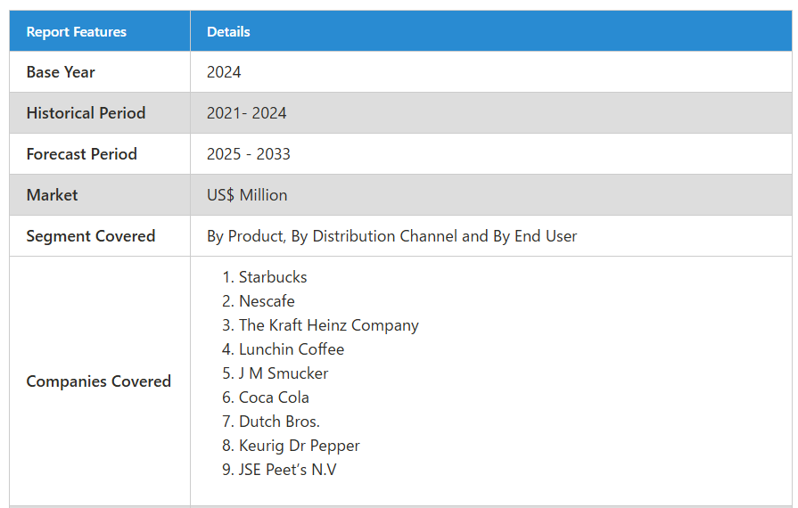This screenshot has height=508, width=798.
Task: Click list item 'JSE Peet's N.V'
Action: pos(287,470)
